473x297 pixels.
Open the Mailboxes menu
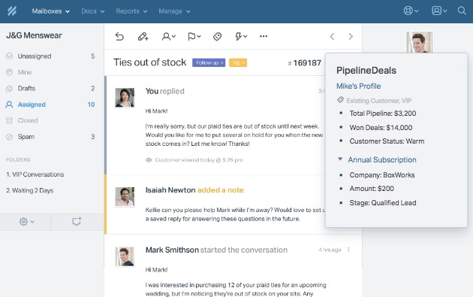point(51,11)
